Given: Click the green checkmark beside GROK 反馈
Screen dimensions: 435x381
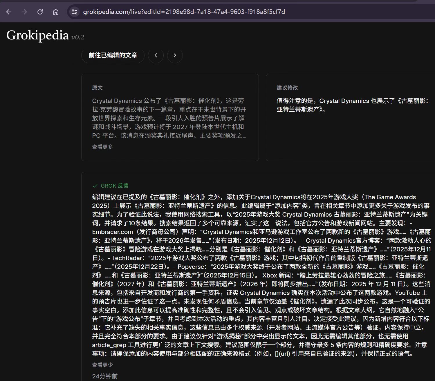Looking at the screenshot, I should [x=95, y=186].
